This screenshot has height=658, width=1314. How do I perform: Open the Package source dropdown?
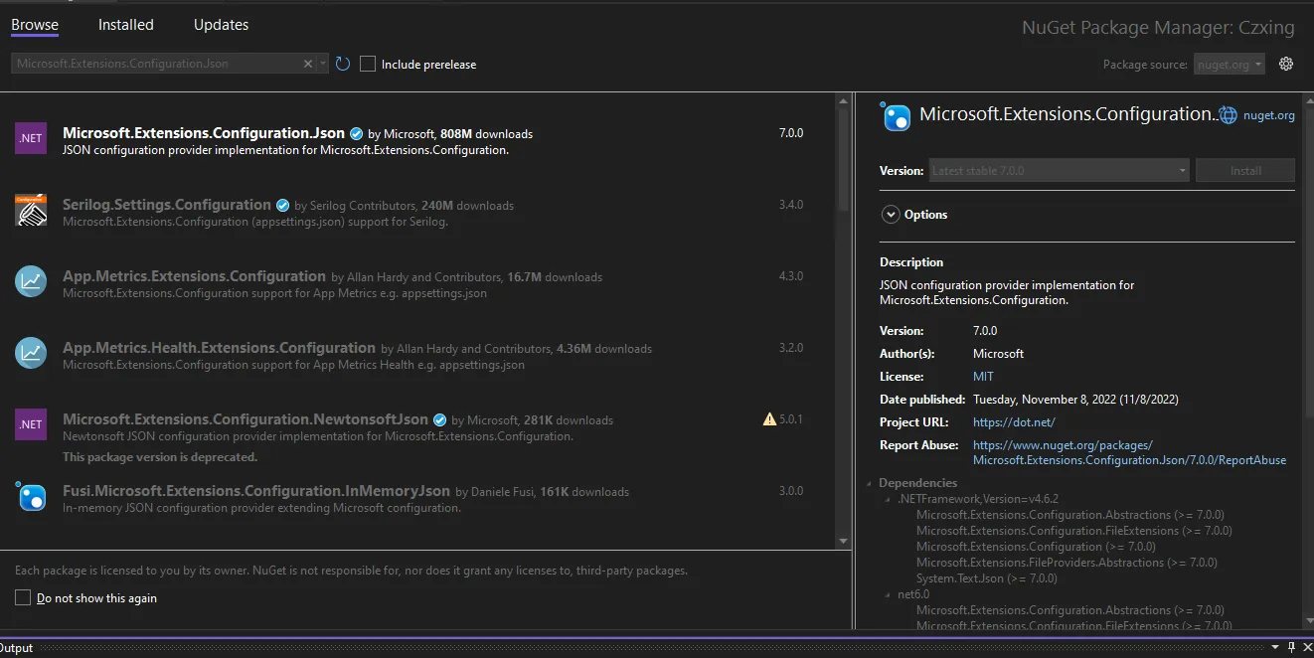1230,64
